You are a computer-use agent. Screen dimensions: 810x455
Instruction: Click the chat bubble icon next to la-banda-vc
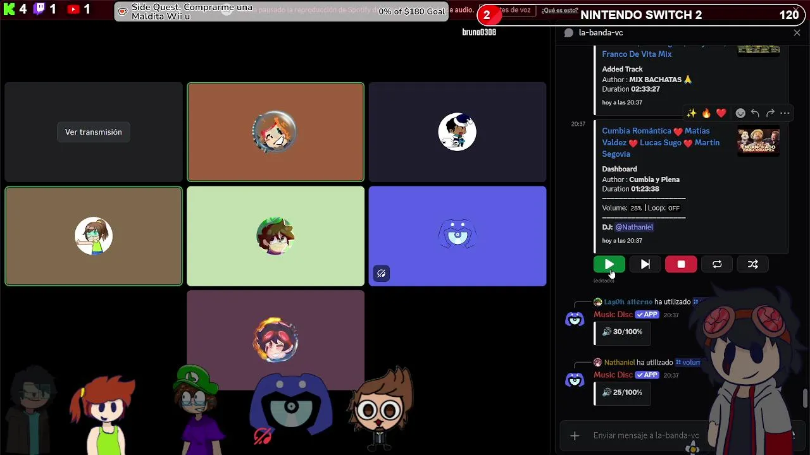click(x=568, y=33)
